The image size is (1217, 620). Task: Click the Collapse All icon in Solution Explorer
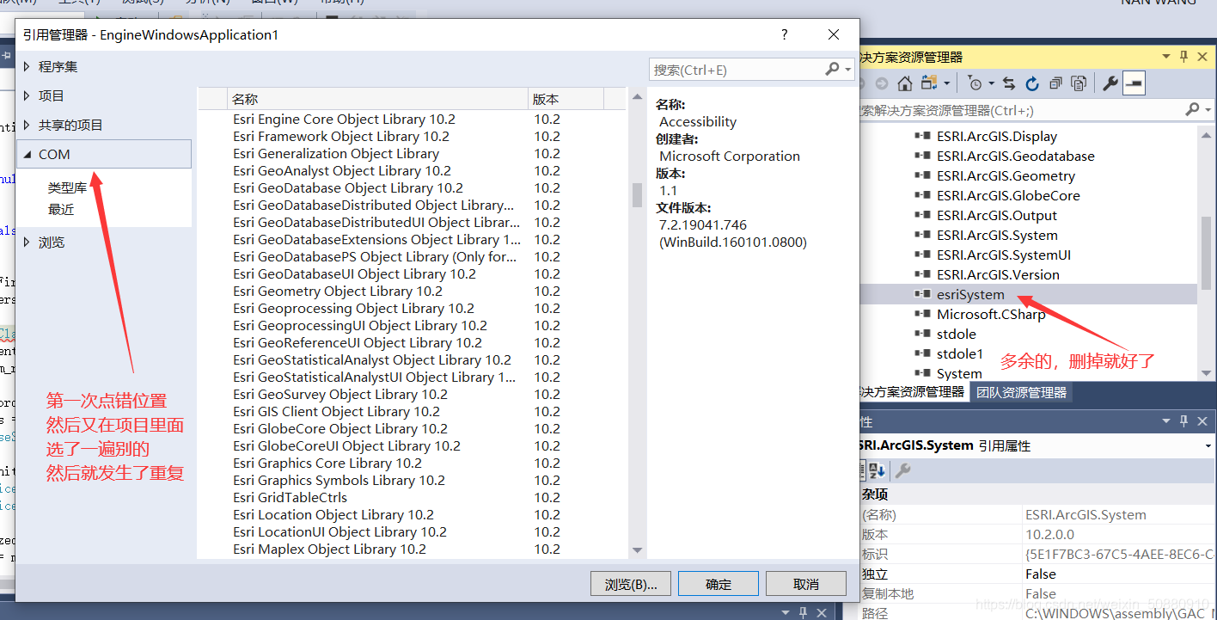click(x=1055, y=83)
